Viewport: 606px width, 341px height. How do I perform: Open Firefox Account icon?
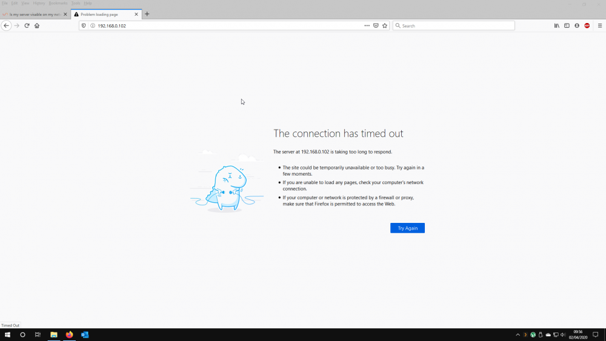coord(577,25)
